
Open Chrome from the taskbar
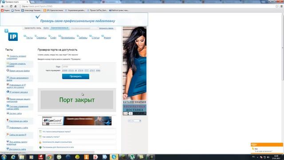(x=49, y=157)
